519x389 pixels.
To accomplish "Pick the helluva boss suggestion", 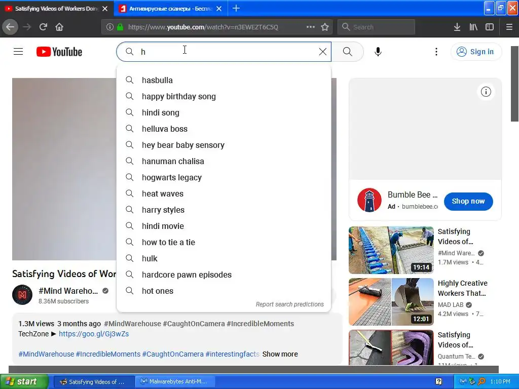I will tap(224, 129).
